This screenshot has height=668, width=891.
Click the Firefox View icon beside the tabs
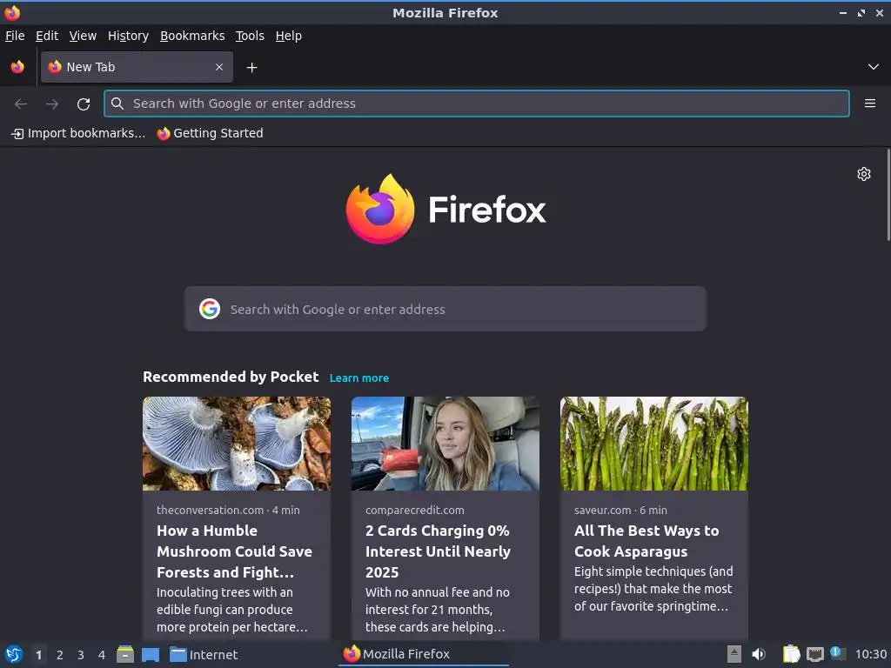pyautogui.click(x=17, y=67)
